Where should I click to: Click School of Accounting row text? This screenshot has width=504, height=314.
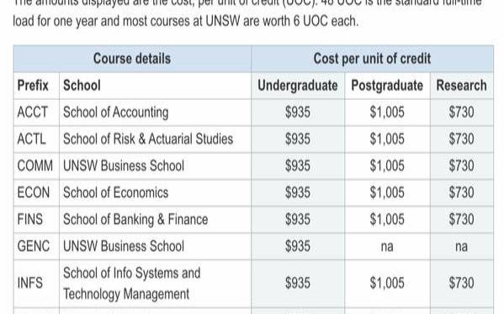tap(116, 113)
